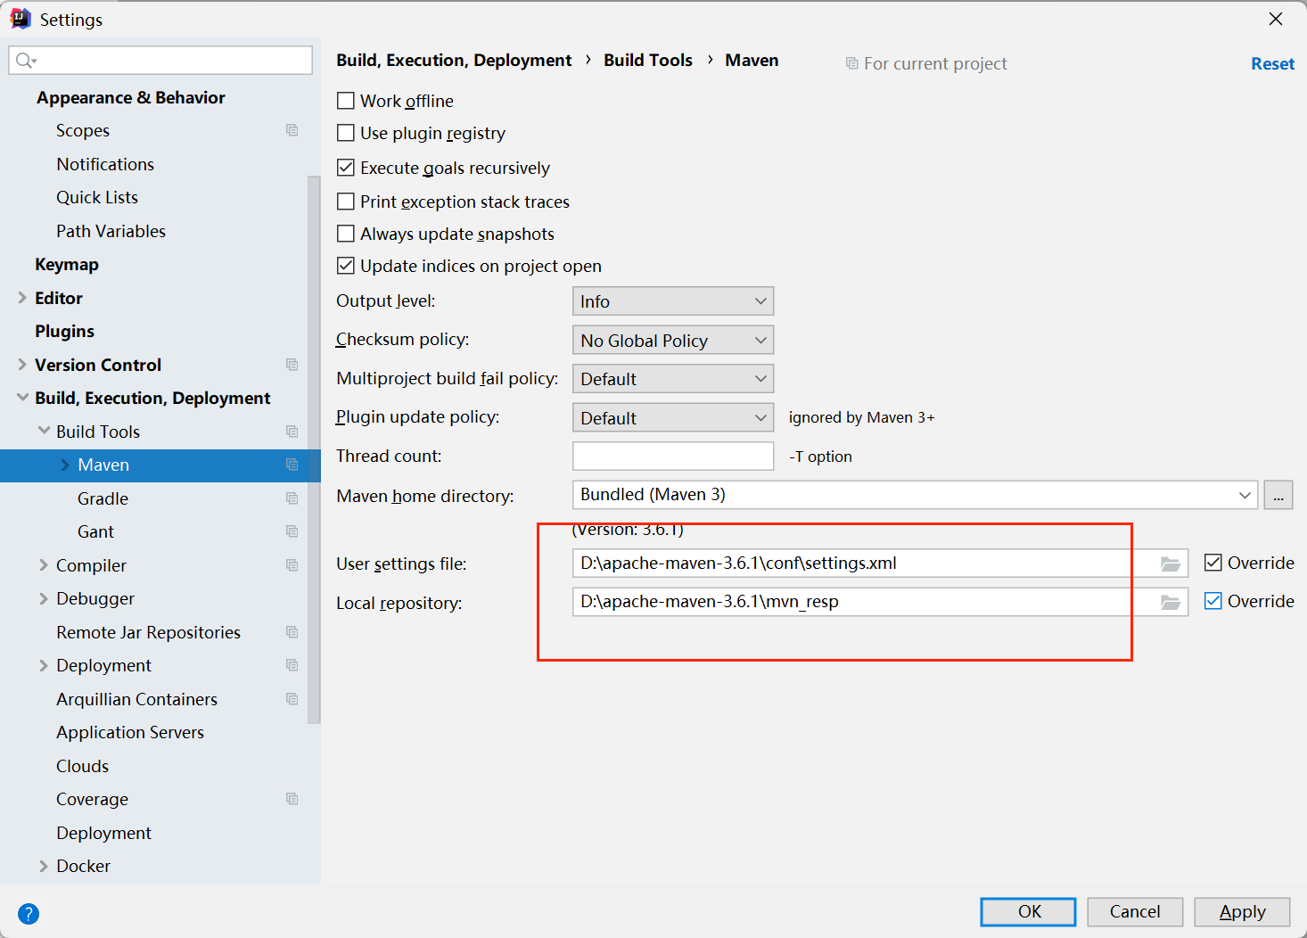Open Application Servers settings
1307x938 pixels.
130,732
